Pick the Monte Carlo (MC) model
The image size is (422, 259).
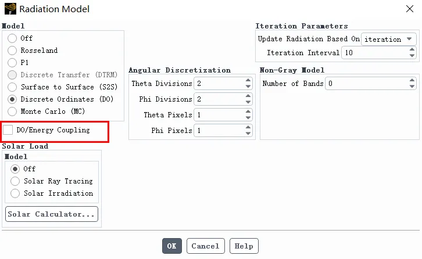pyautogui.click(x=13, y=111)
